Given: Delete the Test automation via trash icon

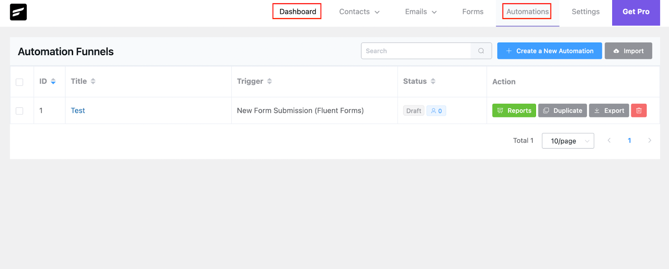Looking at the screenshot, I should click(x=638, y=111).
